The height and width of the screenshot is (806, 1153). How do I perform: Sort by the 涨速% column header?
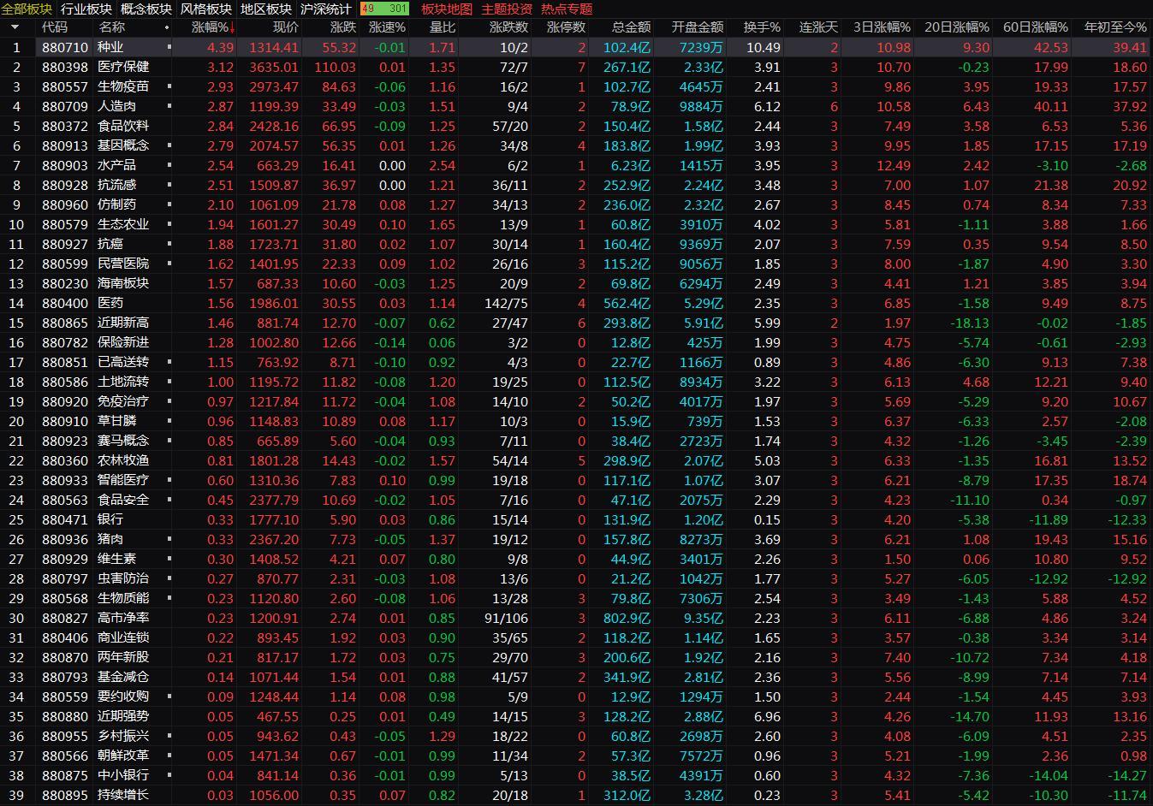pyautogui.click(x=387, y=27)
